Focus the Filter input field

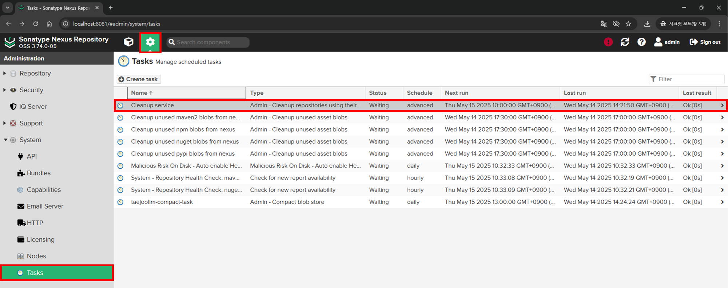coord(687,79)
